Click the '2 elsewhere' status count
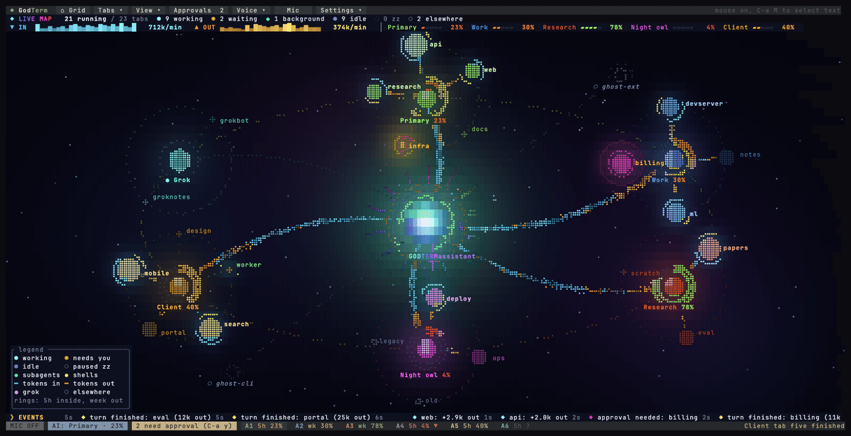The image size is (851, 436). (436, 19)
